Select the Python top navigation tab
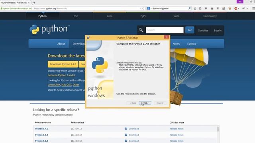The width and height of the screenshot is (255, 143). (43, 16)
